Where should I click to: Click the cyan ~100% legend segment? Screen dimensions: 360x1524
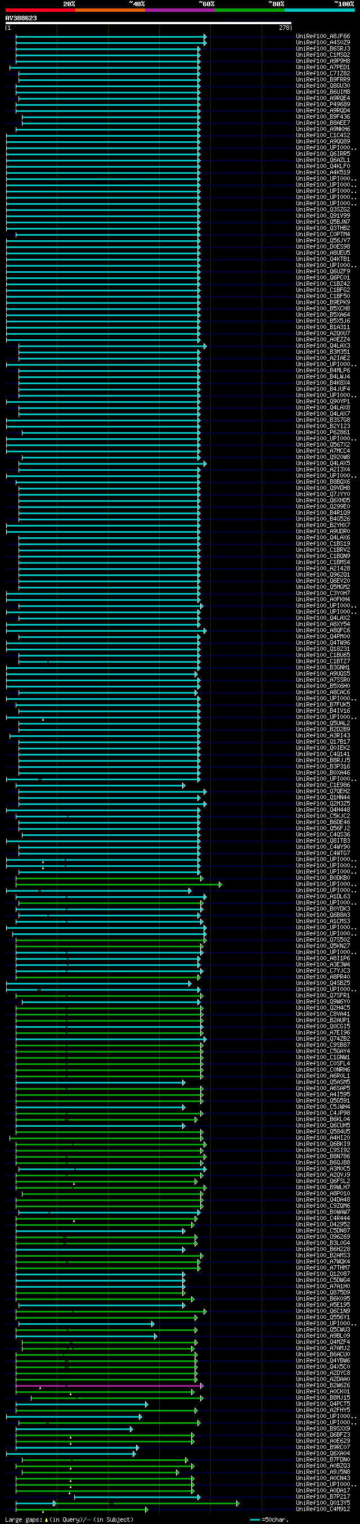click(319, 10)
